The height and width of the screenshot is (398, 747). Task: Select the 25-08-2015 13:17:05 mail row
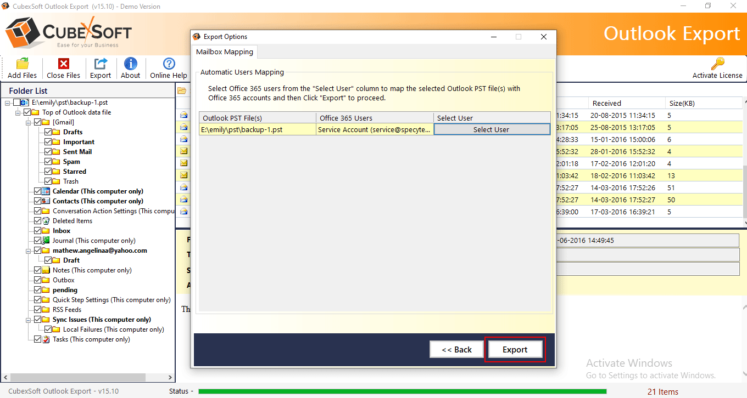click(648, 127)
